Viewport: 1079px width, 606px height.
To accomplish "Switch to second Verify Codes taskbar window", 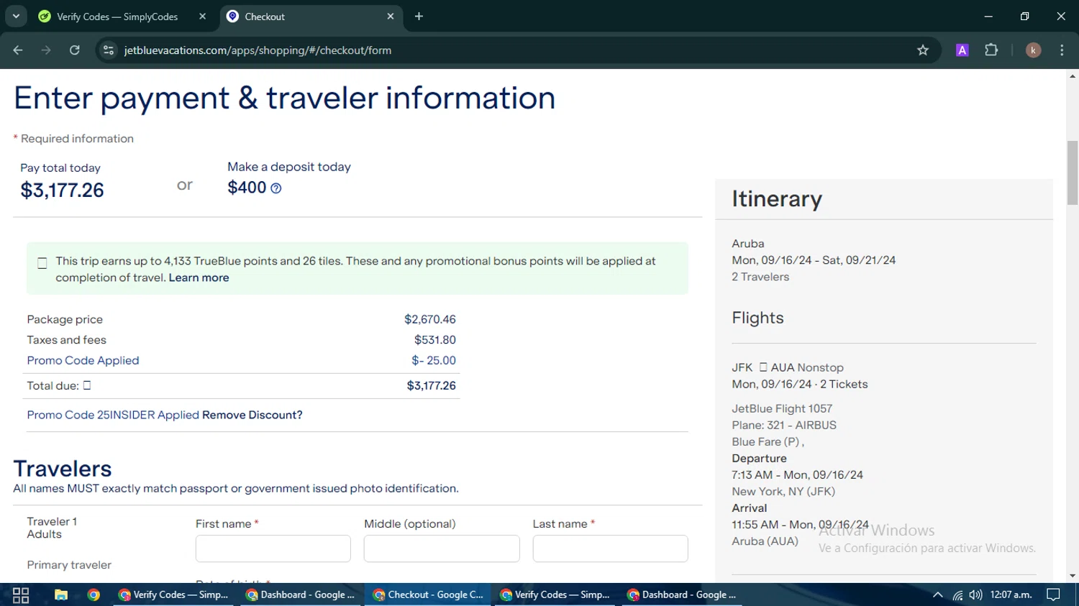I will pyautogui.click(x=555, y=595).
